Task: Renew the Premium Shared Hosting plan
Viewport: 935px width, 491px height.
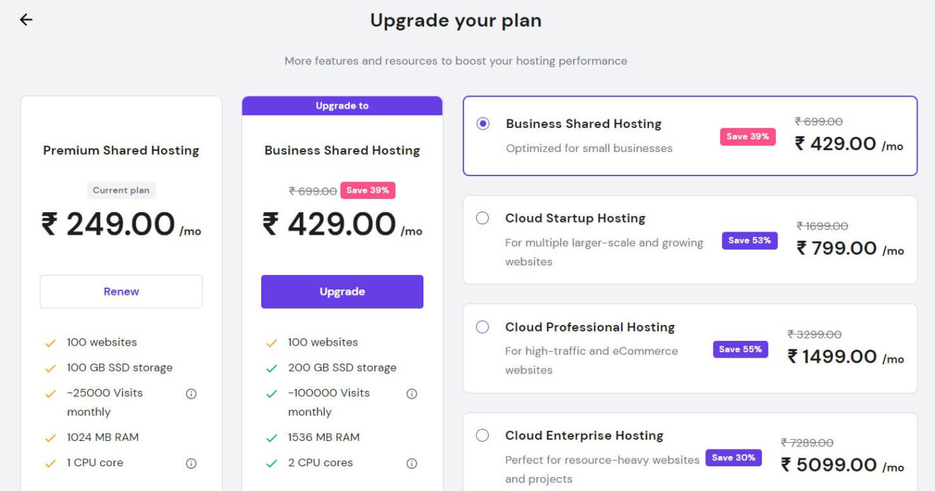Action: 122,292
